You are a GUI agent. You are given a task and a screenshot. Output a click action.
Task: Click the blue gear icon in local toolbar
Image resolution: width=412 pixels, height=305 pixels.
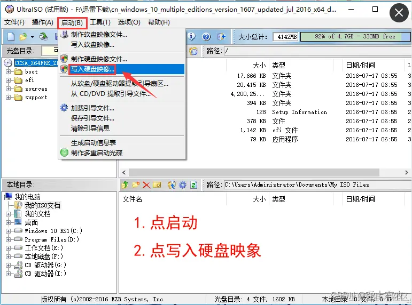(x=183, y=185)
